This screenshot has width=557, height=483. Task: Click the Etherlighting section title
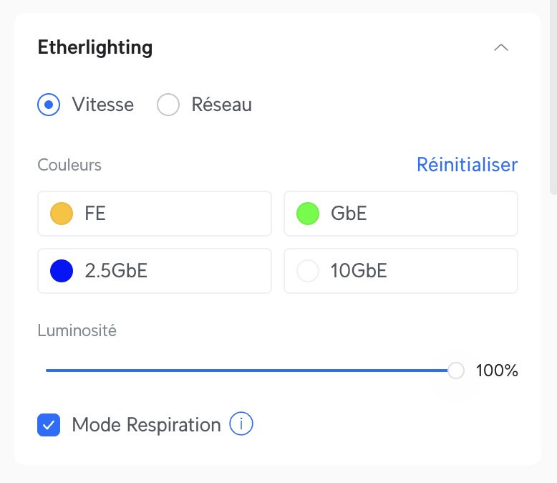coord(95,48)
